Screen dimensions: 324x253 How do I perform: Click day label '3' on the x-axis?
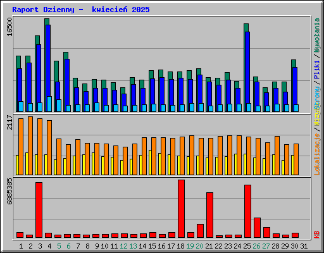point(40,246)
